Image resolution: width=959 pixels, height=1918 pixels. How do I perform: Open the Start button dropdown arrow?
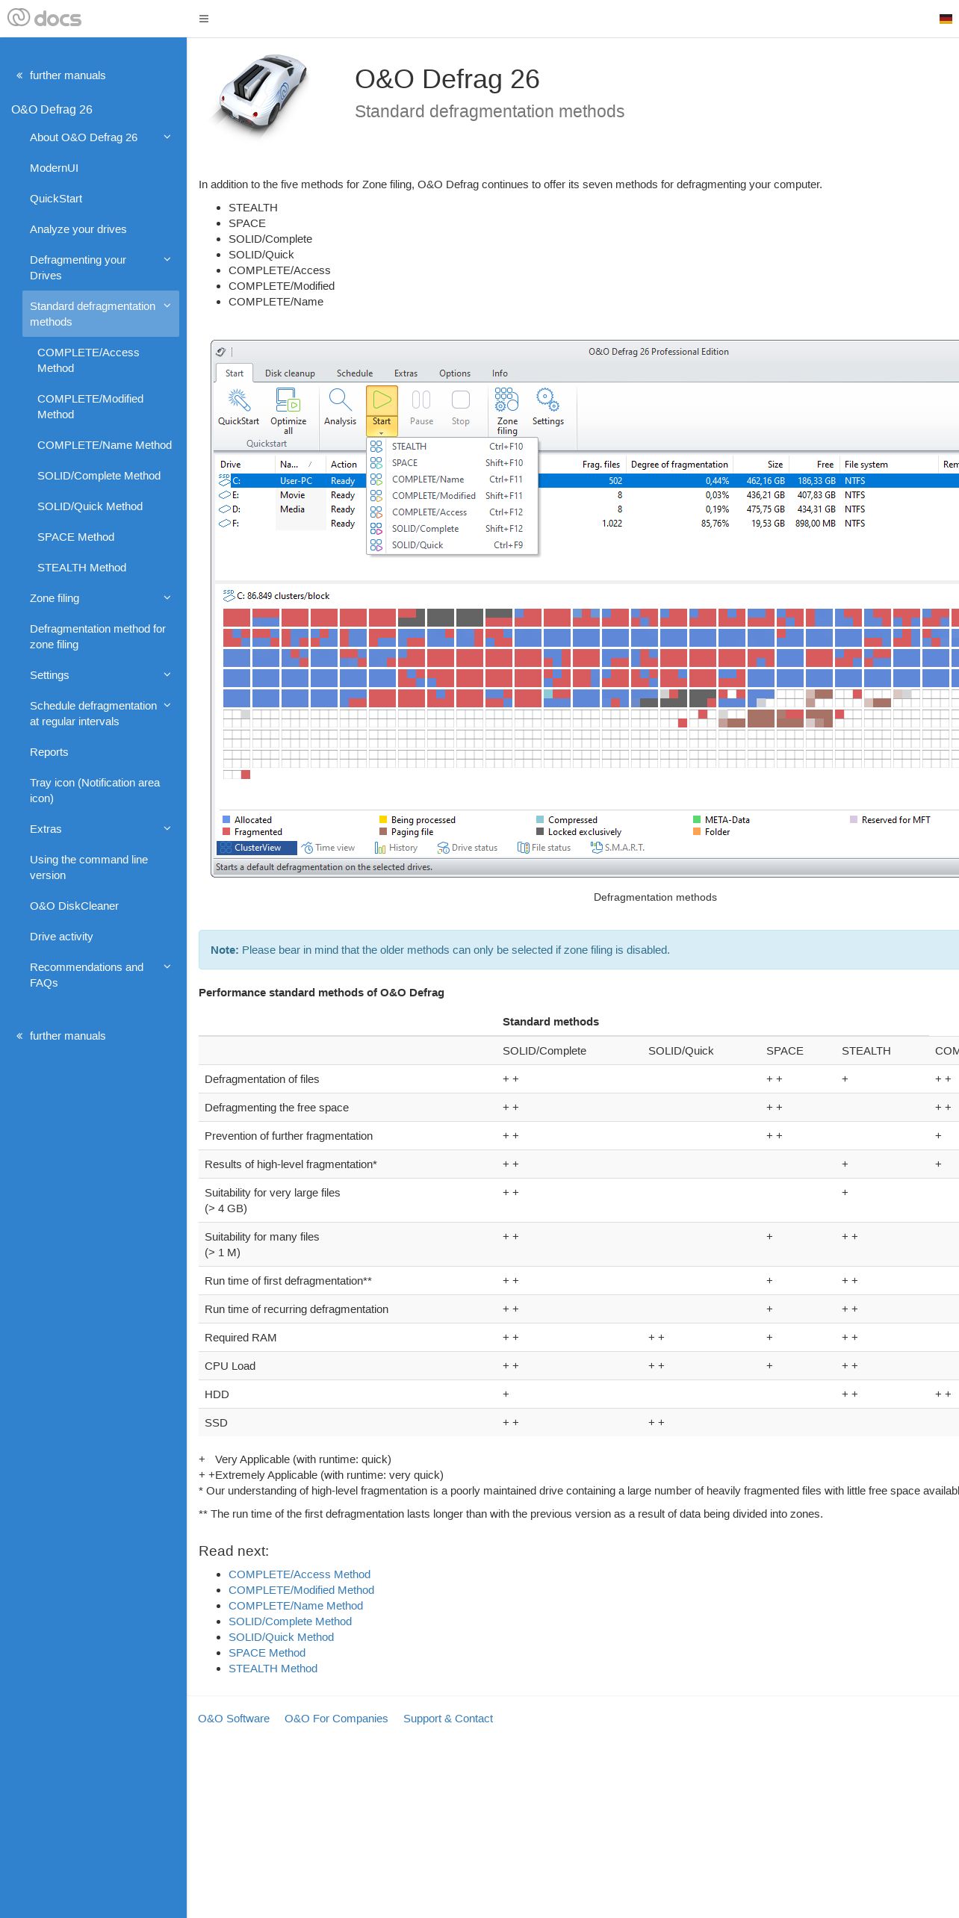click(x=382, y=432)
